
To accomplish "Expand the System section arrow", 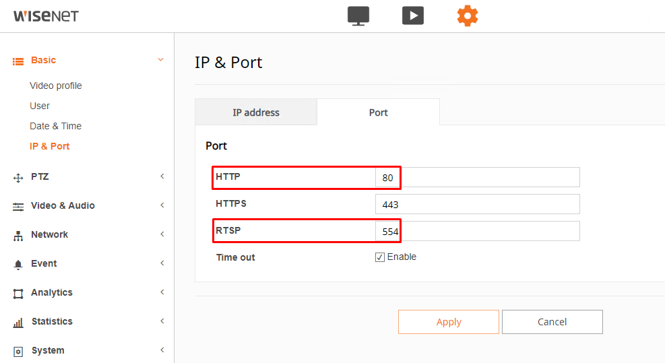I will [x=162, y=350].
